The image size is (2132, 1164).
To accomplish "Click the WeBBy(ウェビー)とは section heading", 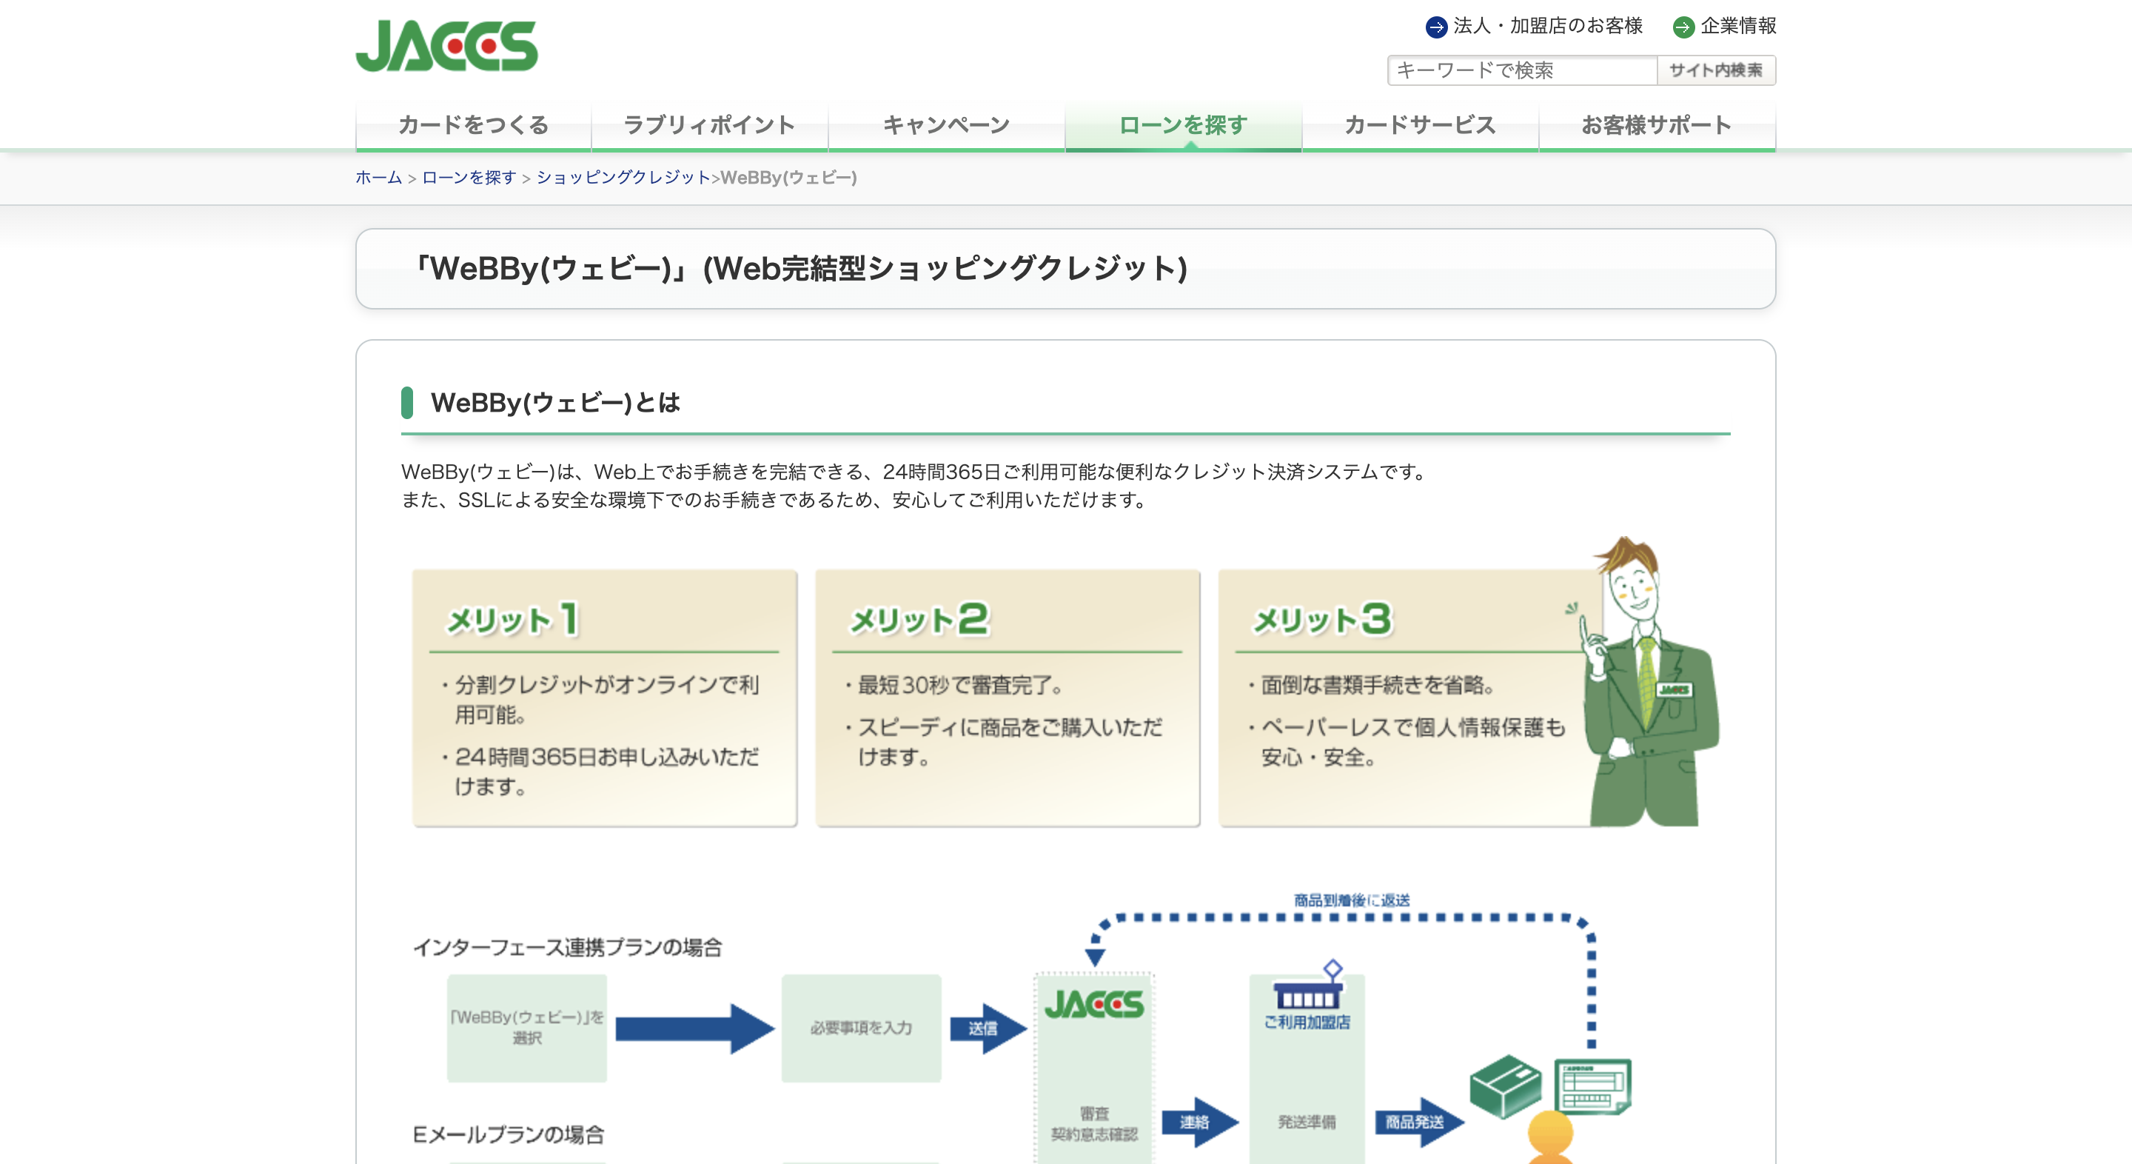I will (x=555, y=403).
